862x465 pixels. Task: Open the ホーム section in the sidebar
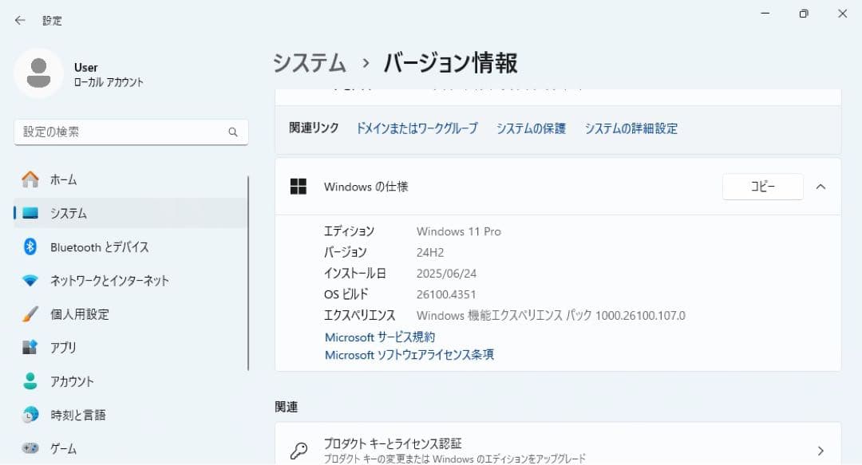[65, 179]
